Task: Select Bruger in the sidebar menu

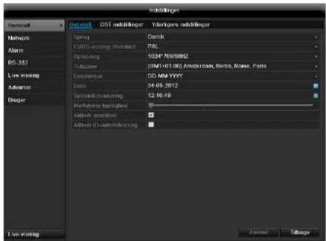Action: [x=35, y=100]
